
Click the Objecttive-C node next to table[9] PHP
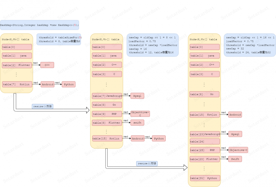pos(140,113)
